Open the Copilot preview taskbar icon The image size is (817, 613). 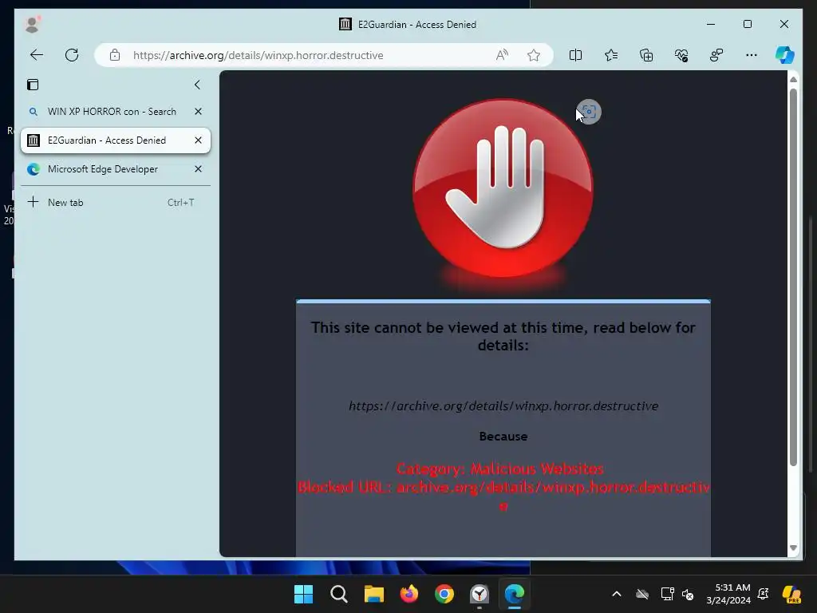[x=791, y=594]
